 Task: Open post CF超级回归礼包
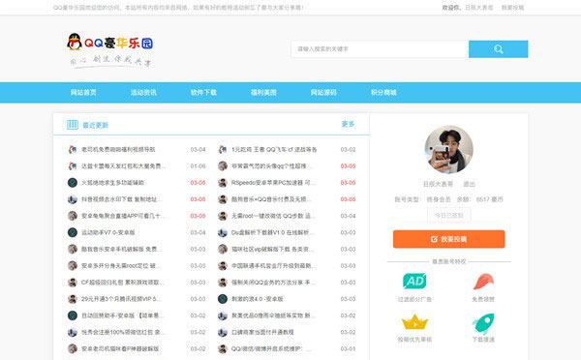tap(123, 283)
